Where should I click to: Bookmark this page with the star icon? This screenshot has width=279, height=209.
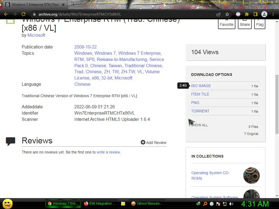point(227,14)
